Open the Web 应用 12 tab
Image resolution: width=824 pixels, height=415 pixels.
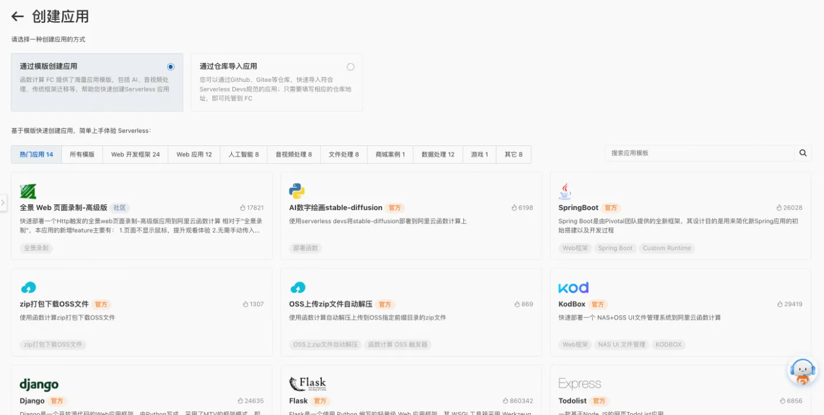(x=194, y=155)
